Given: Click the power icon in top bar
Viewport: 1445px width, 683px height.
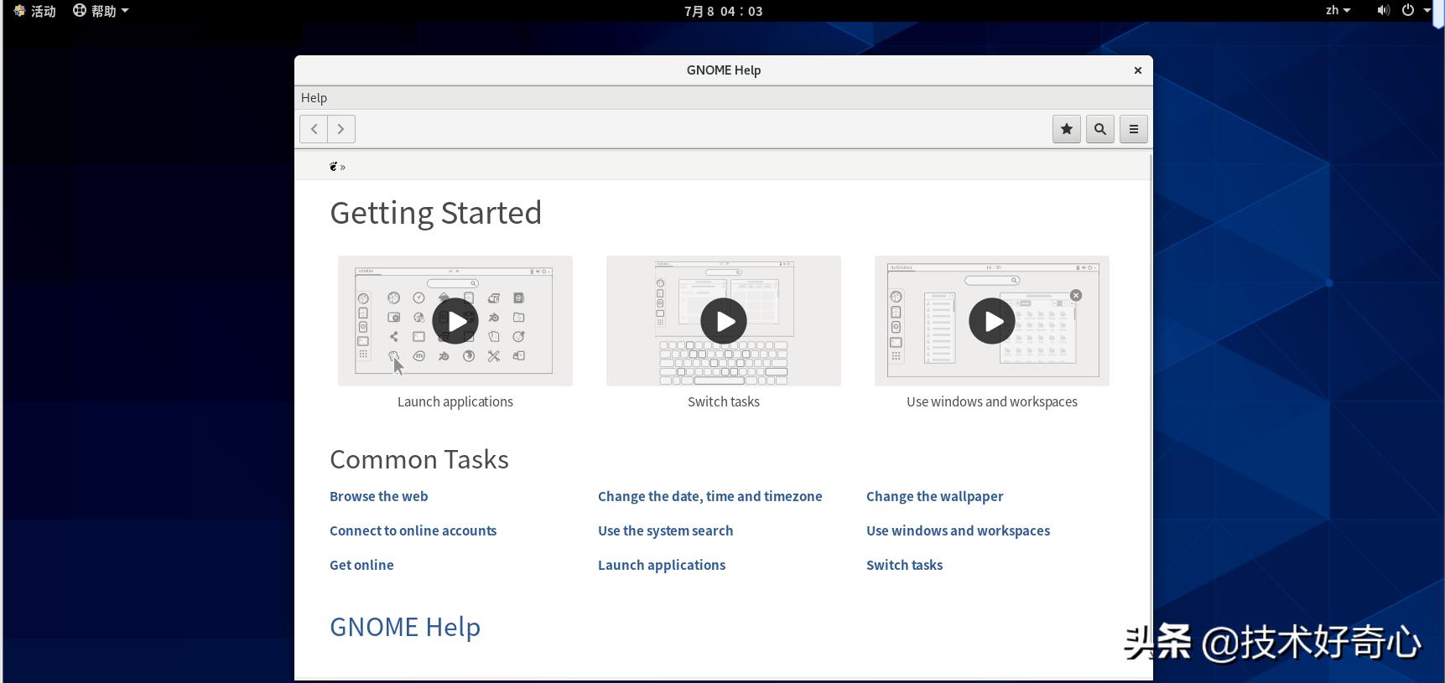Looking at the screenshot, I should [1408, 11].
